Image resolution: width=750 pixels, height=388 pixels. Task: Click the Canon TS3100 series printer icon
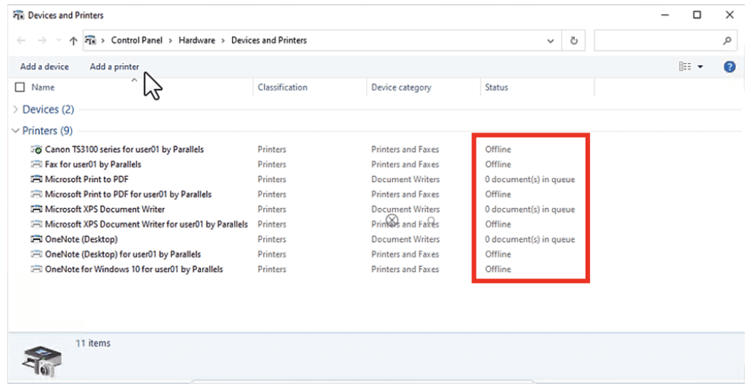[x=36, y=150]
